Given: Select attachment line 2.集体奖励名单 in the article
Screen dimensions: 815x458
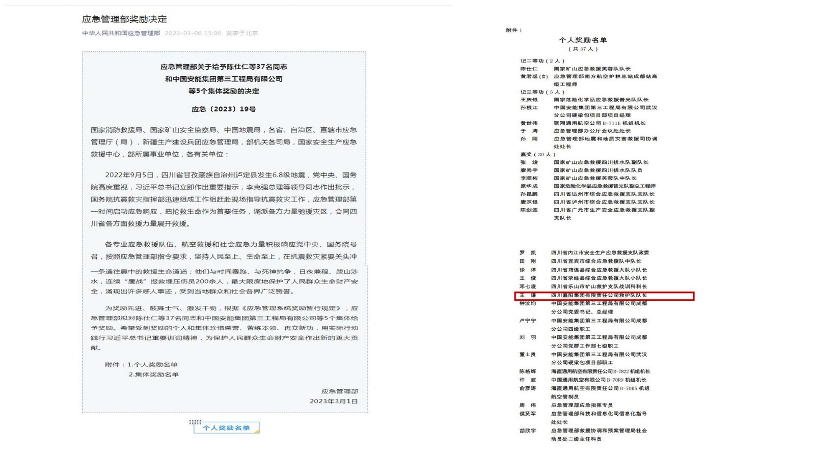Looking at the screenshot, I should pyautogui.click(x=153, y=375).
